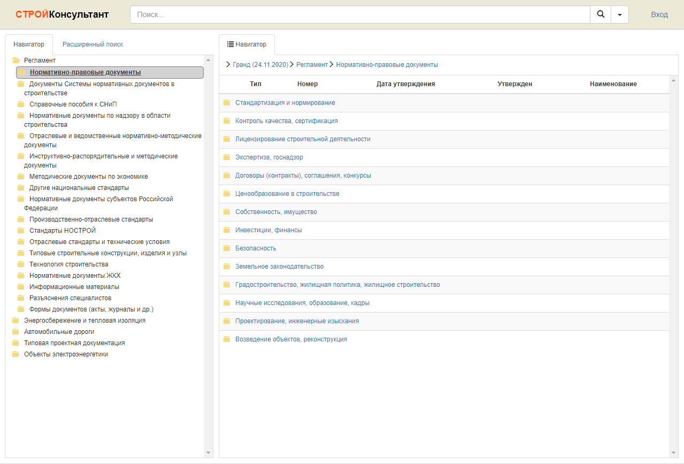
Task: Select the left Навигатор tab
Action: coord(29,44)
